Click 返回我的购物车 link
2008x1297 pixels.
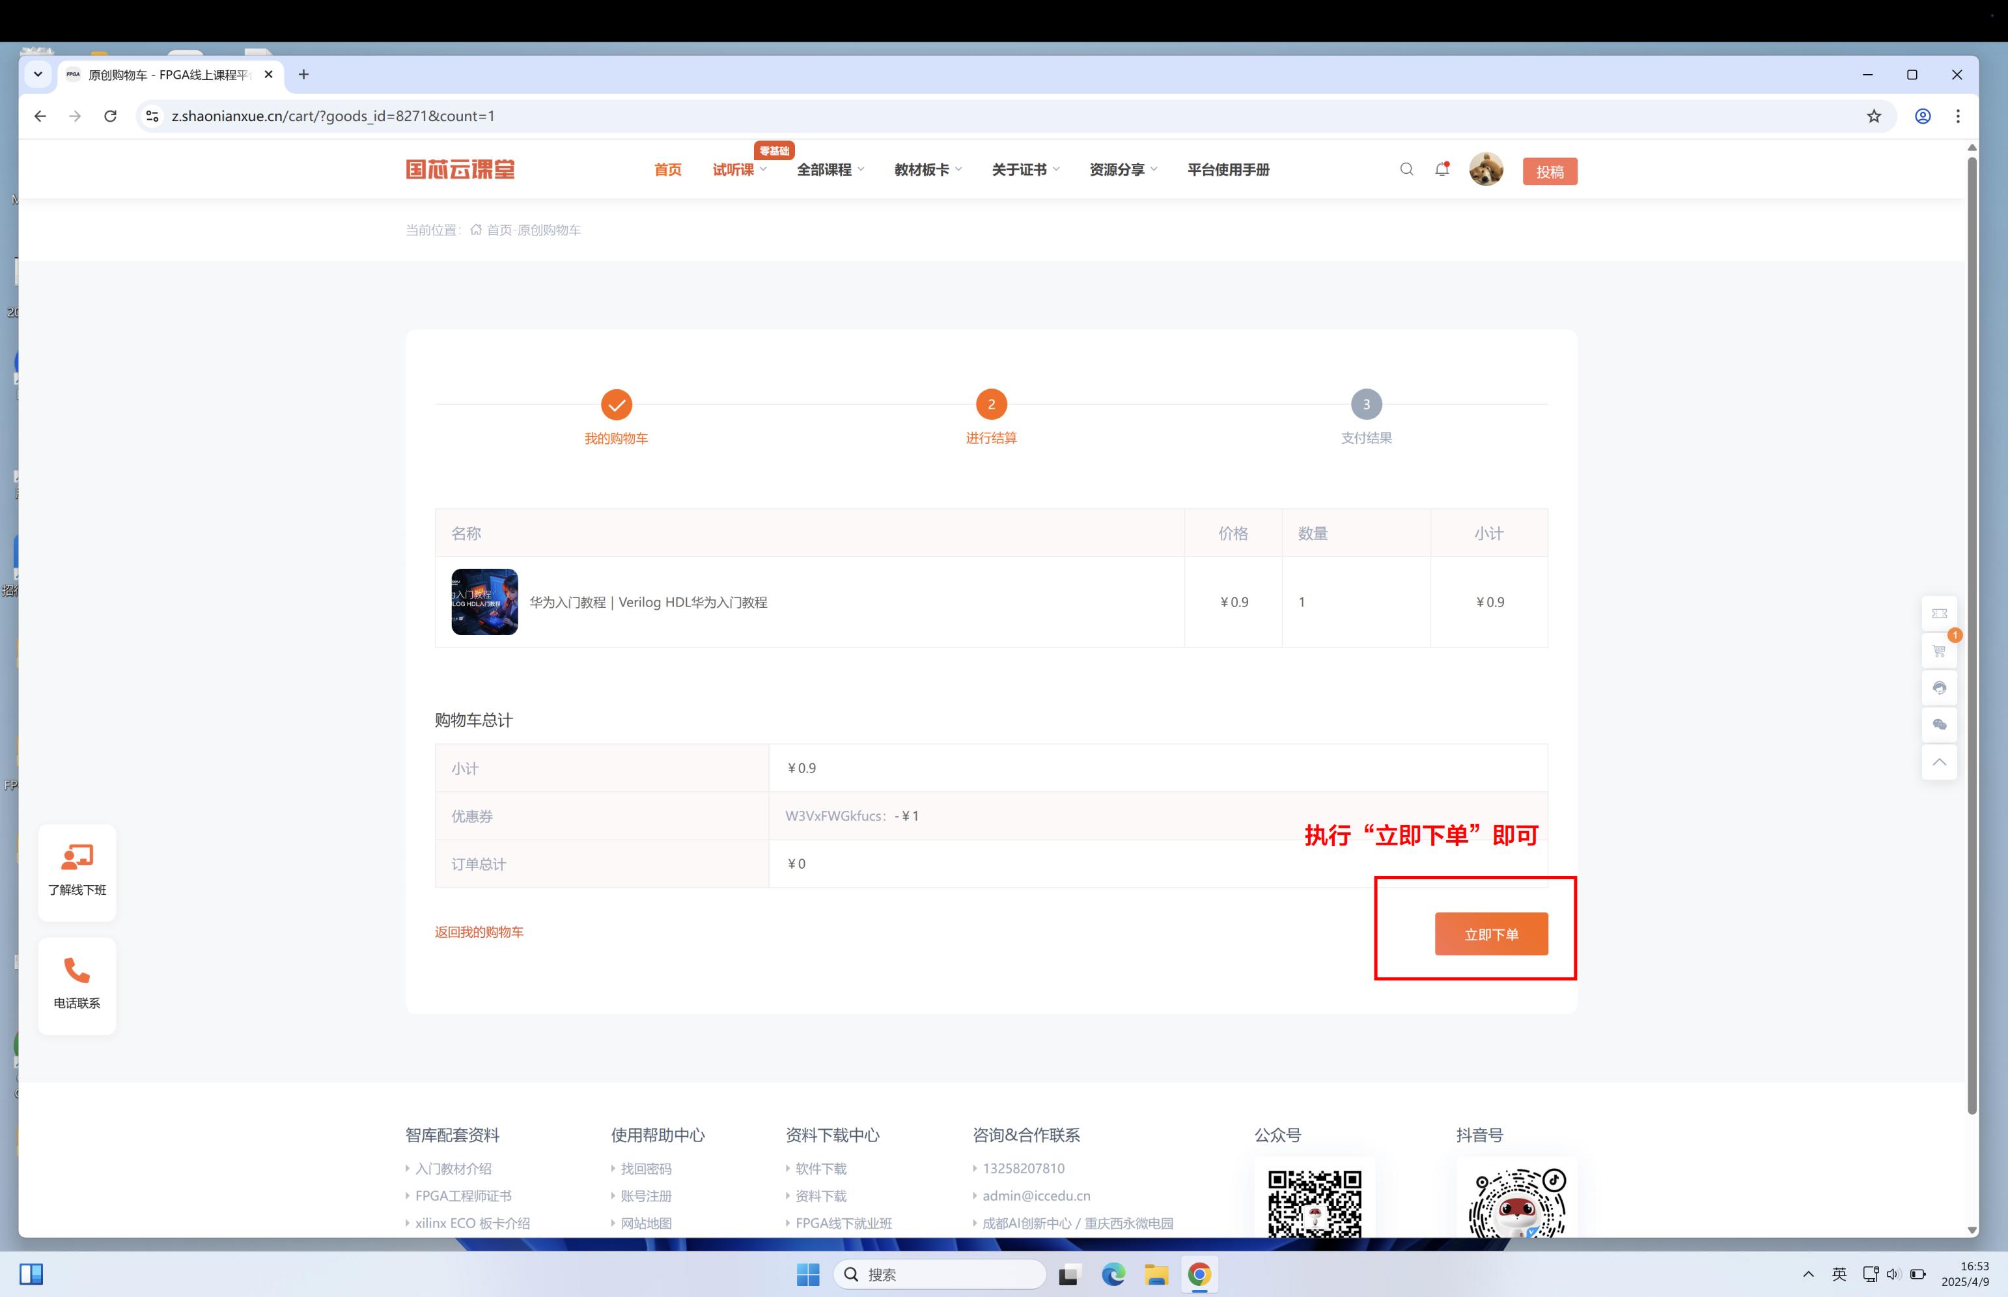tap(479, 933)
